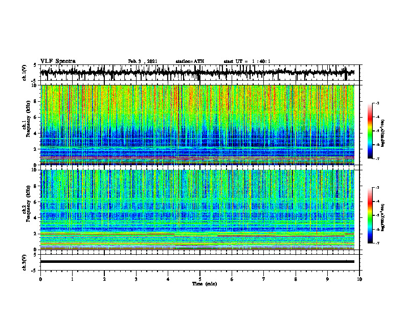405x313 pixels.
Task: Click the "8" kHz tick on ch.1 spectrogram
Action: coord(35,101)
